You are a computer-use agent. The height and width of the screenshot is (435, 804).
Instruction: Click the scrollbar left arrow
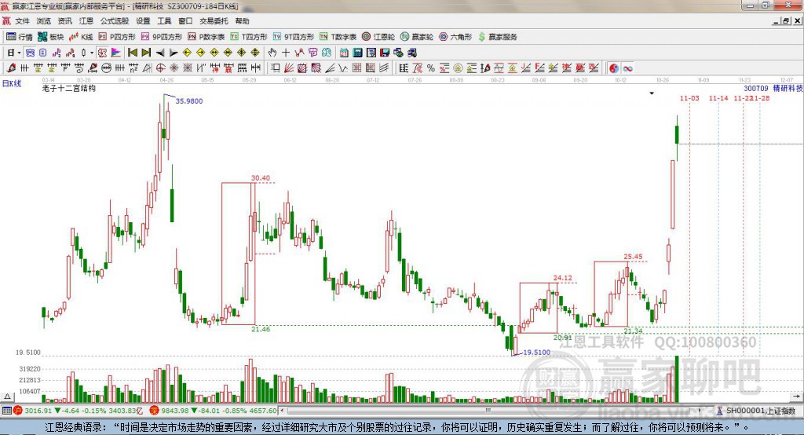click(x=282, y=411)
